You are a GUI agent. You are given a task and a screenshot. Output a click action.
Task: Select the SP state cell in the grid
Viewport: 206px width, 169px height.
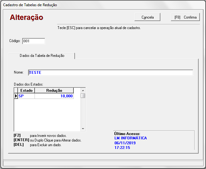pos(26,96)
